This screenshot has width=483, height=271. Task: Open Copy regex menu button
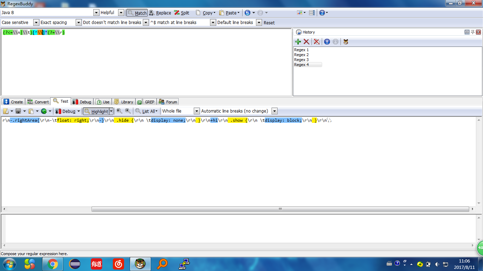point(205,13)
